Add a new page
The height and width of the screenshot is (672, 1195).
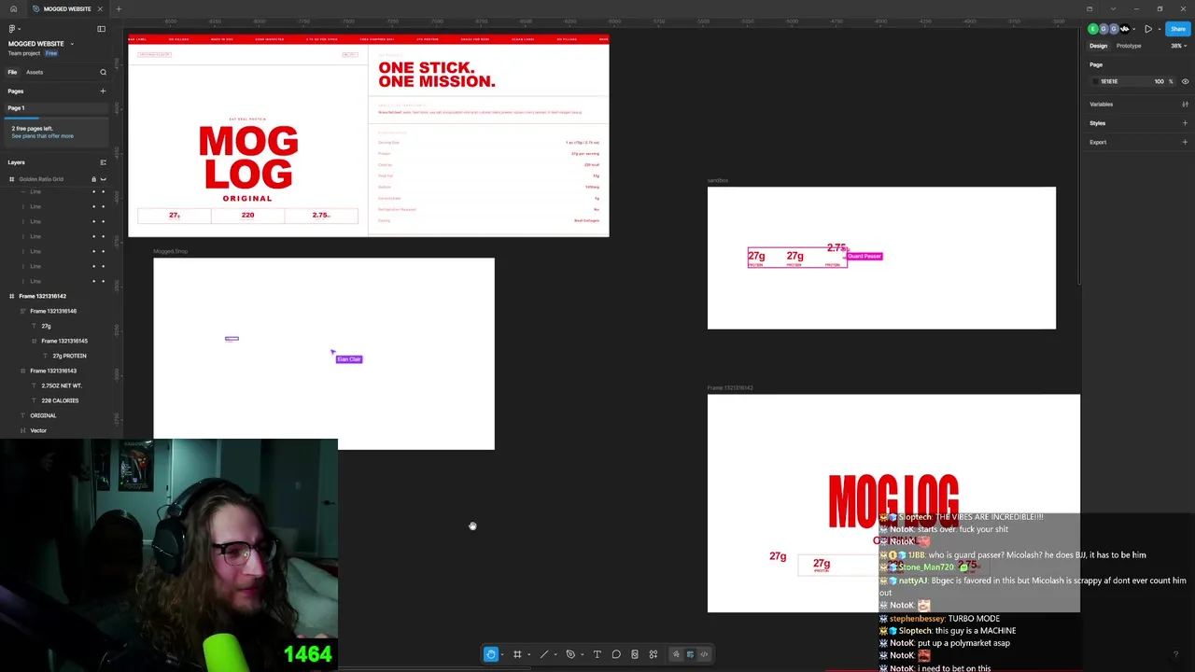103,91
